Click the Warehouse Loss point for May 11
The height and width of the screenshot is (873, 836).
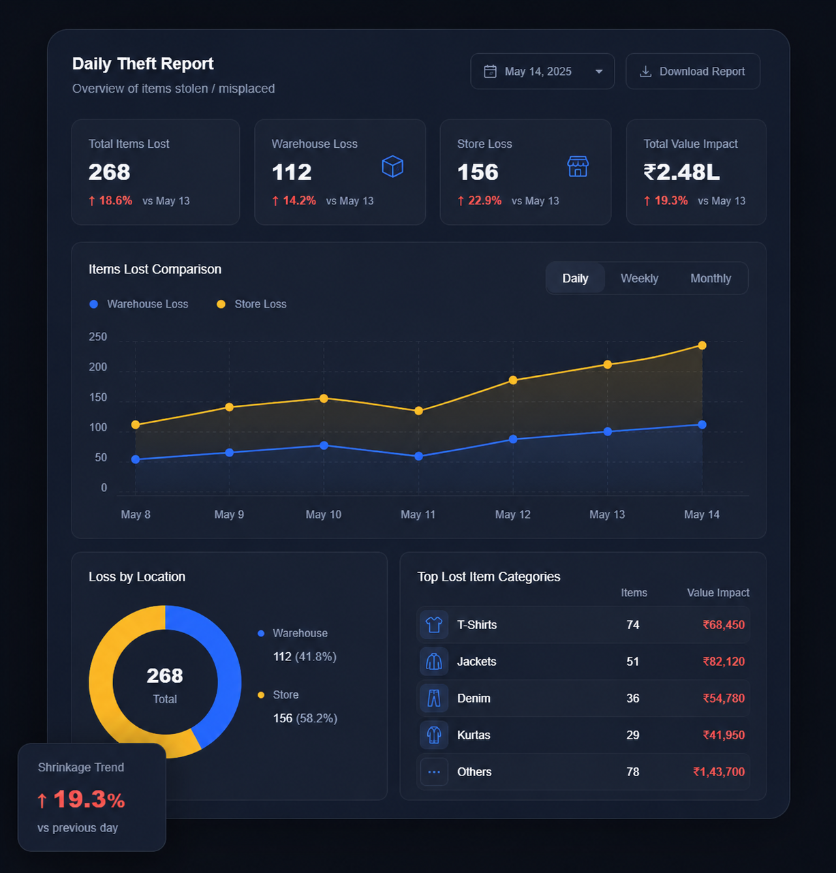click(x=418, y=456)
